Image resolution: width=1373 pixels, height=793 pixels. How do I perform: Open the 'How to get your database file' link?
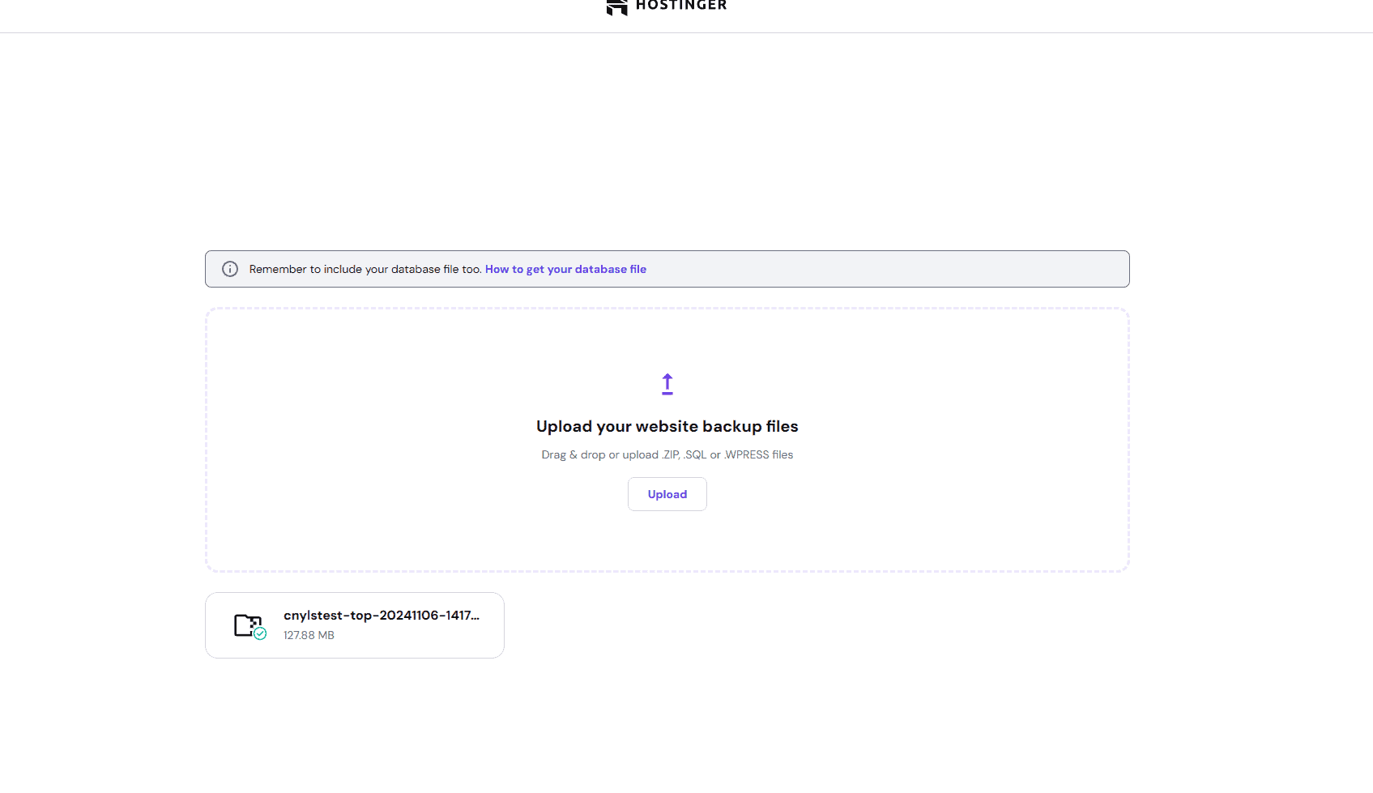tap(565, 269)
